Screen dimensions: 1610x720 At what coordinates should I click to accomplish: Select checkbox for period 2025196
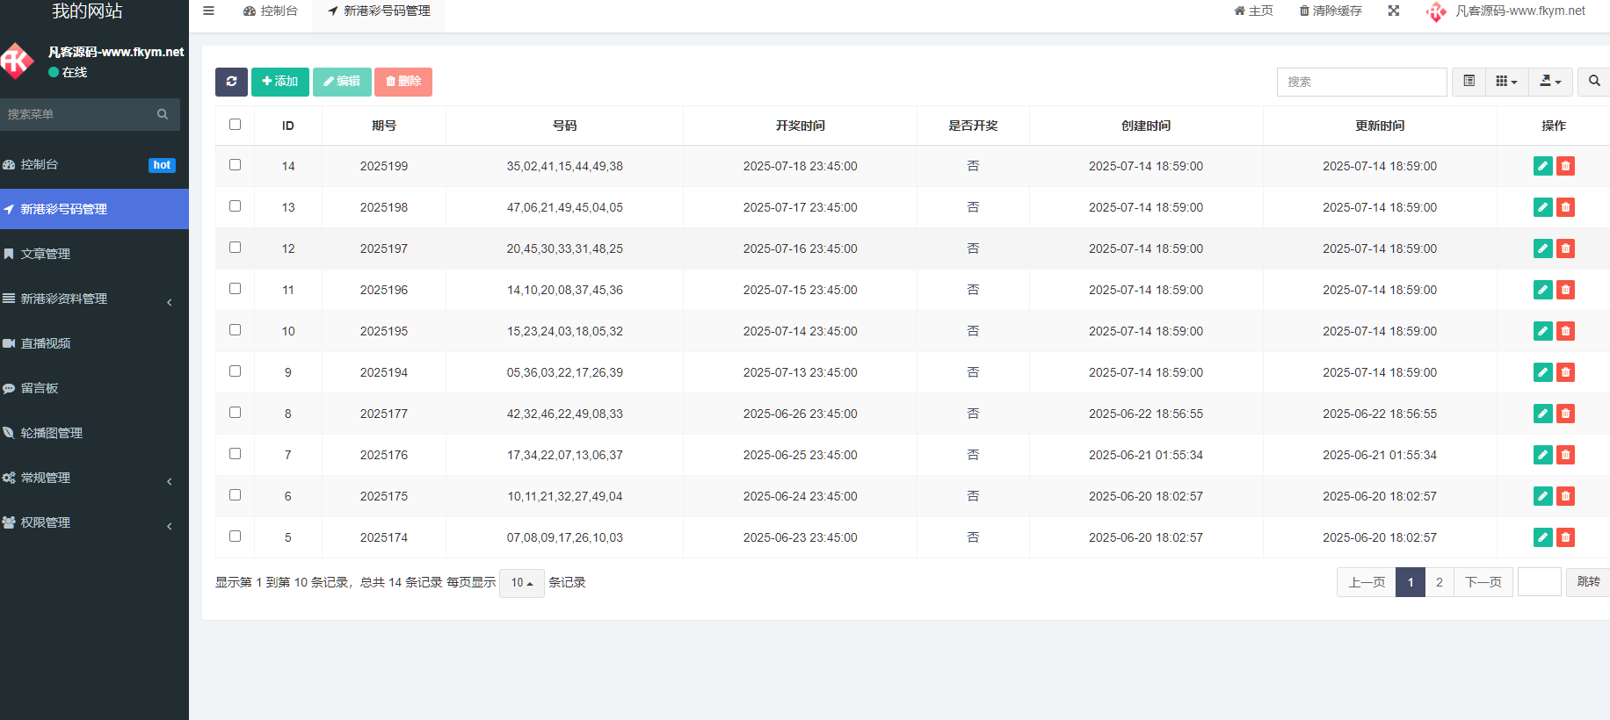pos(235,289)
